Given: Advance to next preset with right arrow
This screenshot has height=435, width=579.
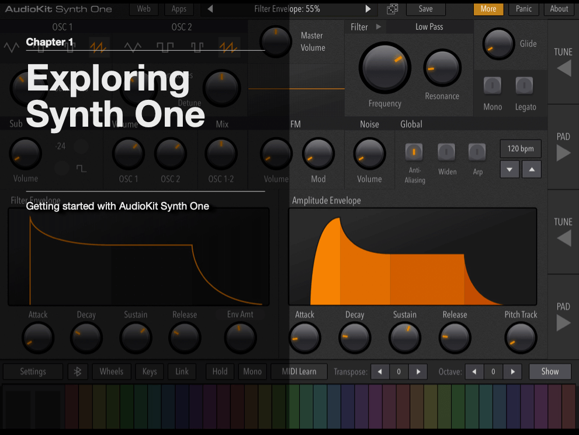Looking at the screenshot, I should pos(367,9).
